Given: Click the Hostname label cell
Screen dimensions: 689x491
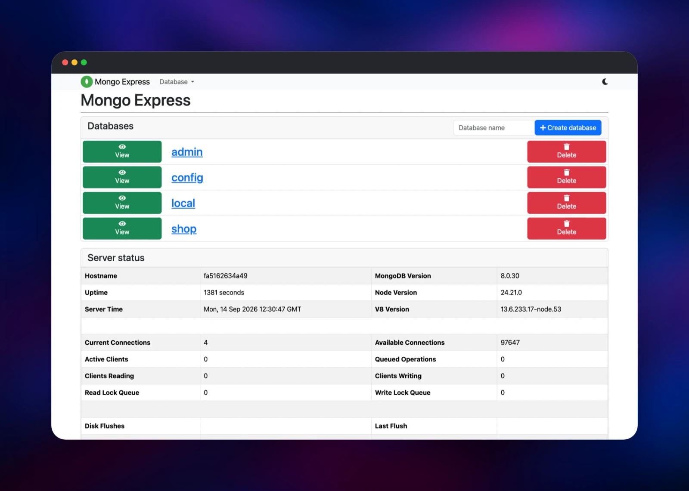Looking at the screenshot, I should point(140,276).
